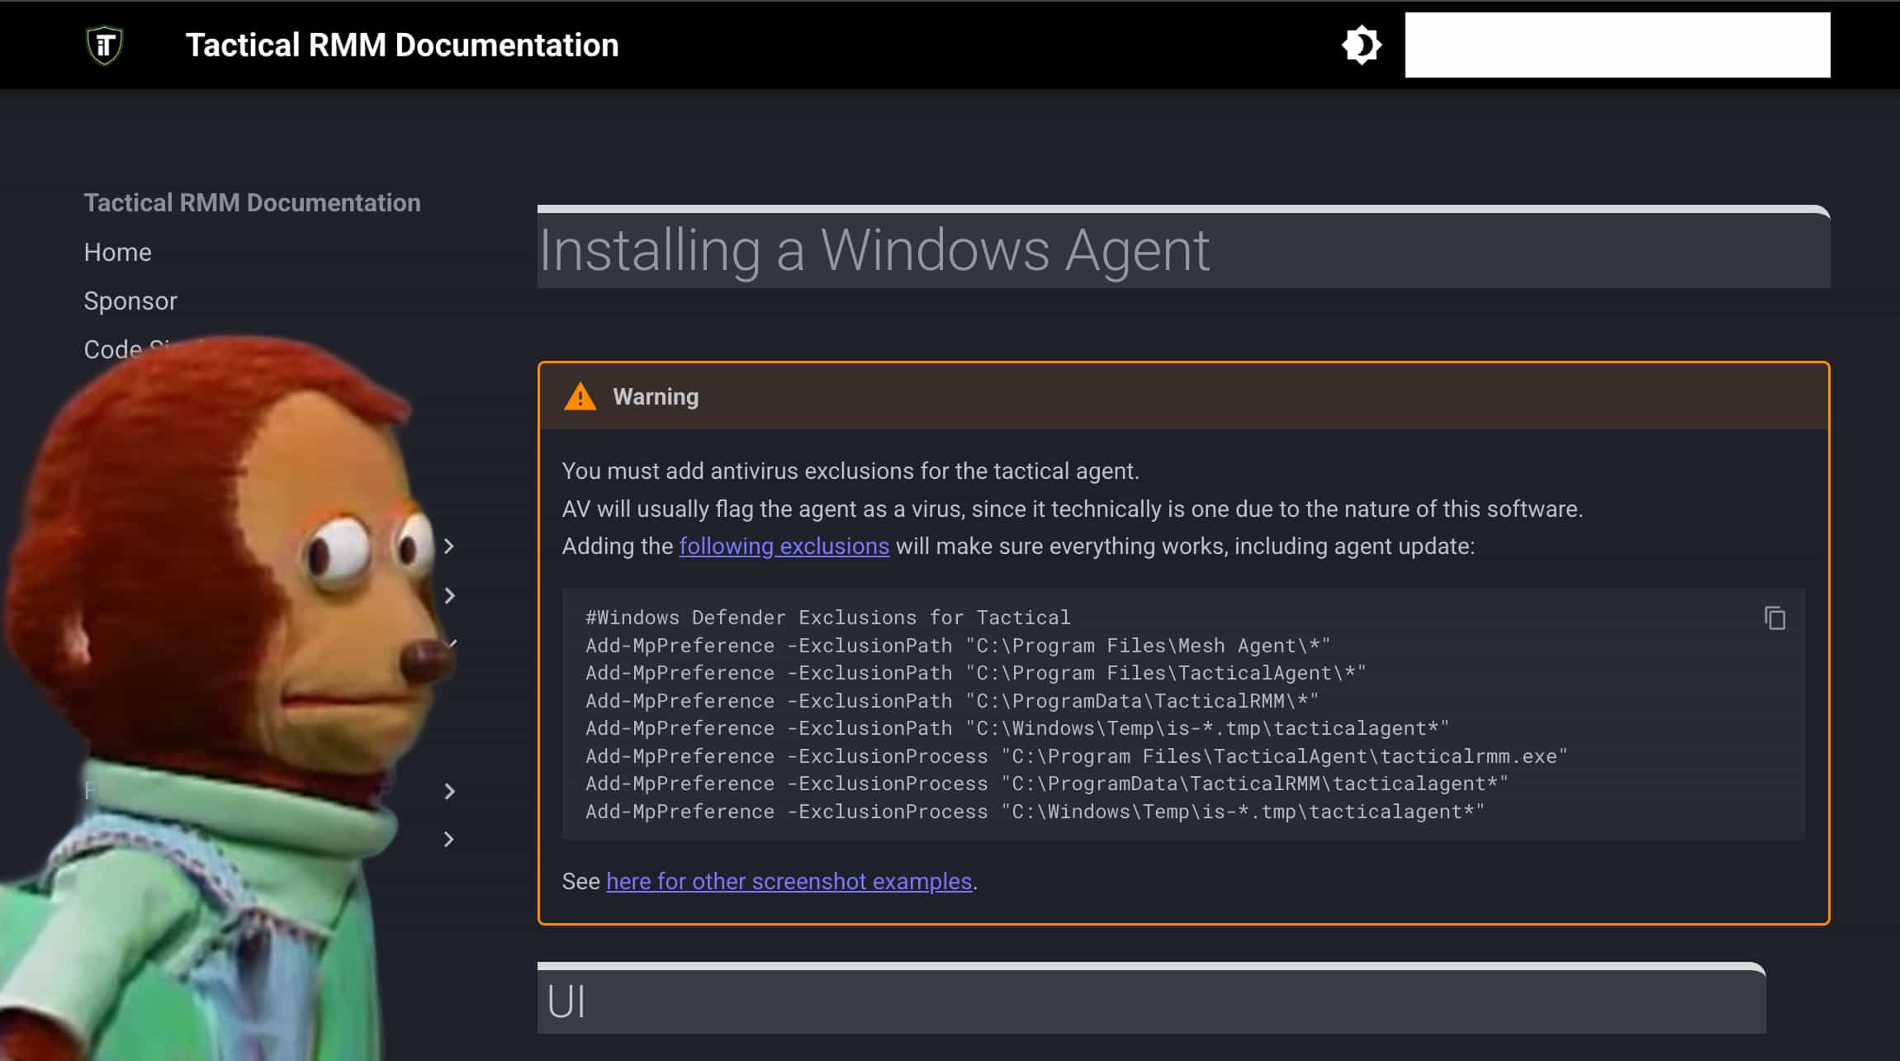Click the 'Installing a Windows Agent' heading
Image resolution: width=1900 pixels, height=1061 pixels.
pyautogui.click(x=874, y=249)
